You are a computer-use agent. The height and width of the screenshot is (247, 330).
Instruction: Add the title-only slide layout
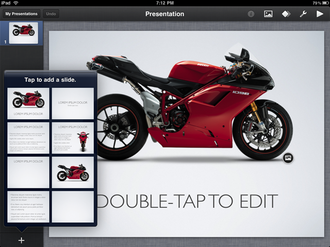coord(28,172)
